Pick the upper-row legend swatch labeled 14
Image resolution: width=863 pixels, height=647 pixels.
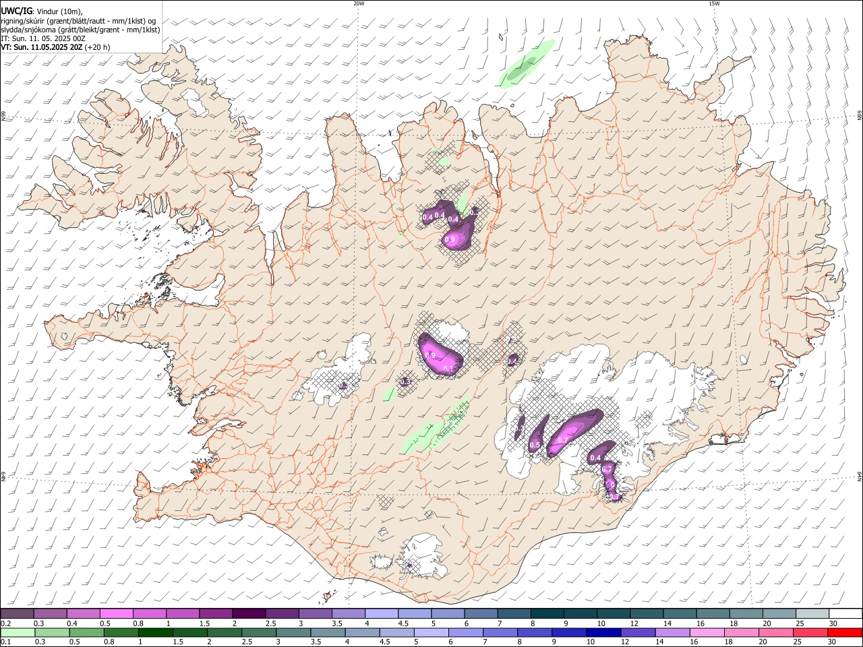[x=680, y=613]
